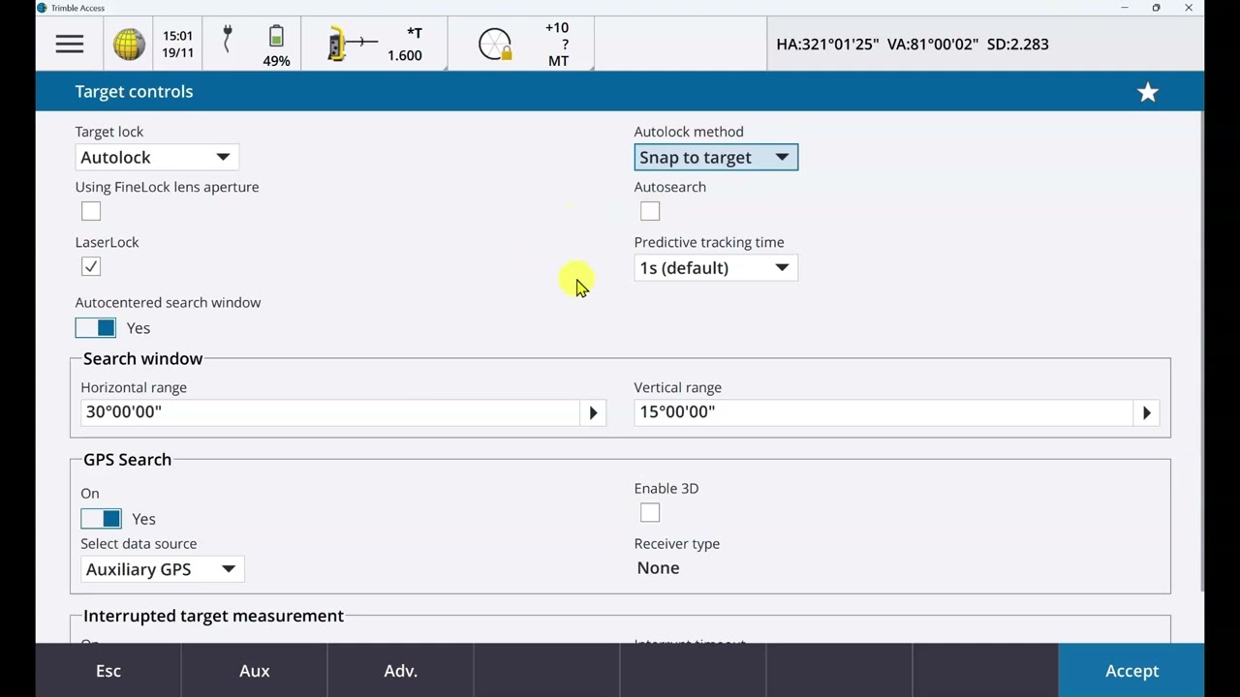Click the Accept button
The height and width of the screenshot is (697, 1240).
(x=1131, y=671)
